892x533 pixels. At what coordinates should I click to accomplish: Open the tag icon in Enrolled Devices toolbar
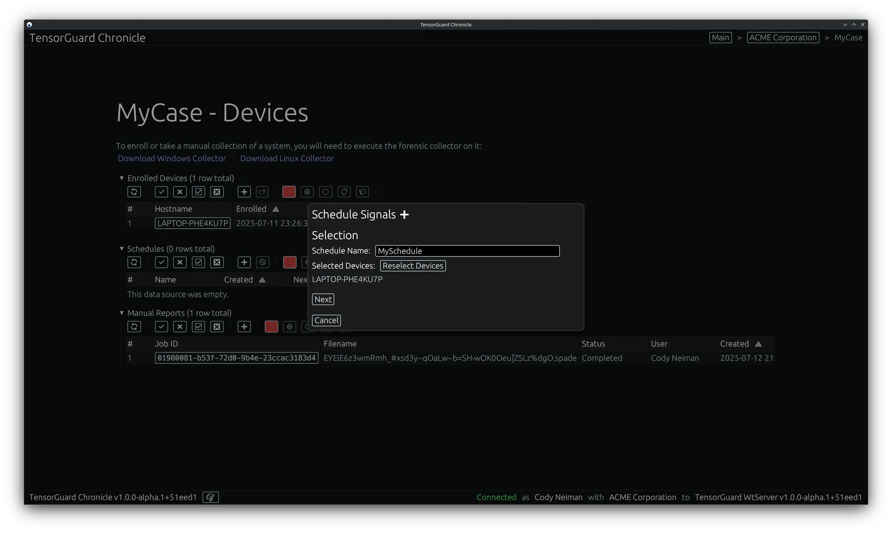point(344,192)
